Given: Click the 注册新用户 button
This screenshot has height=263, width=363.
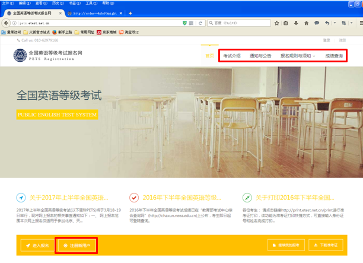Looking at the screenshot, I should (76, 245).
